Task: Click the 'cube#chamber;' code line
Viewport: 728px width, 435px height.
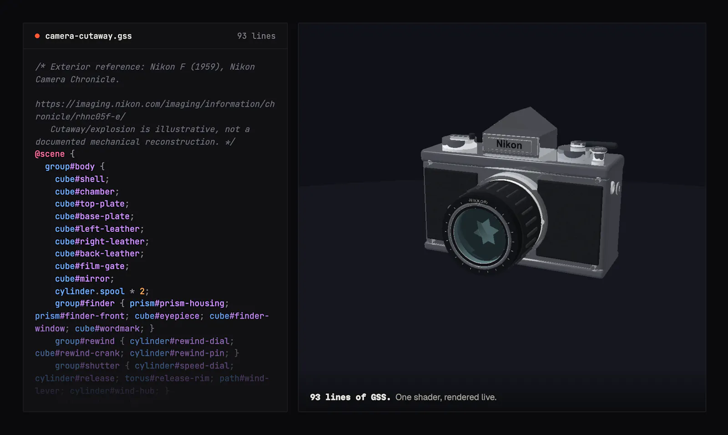Action: 87,192
